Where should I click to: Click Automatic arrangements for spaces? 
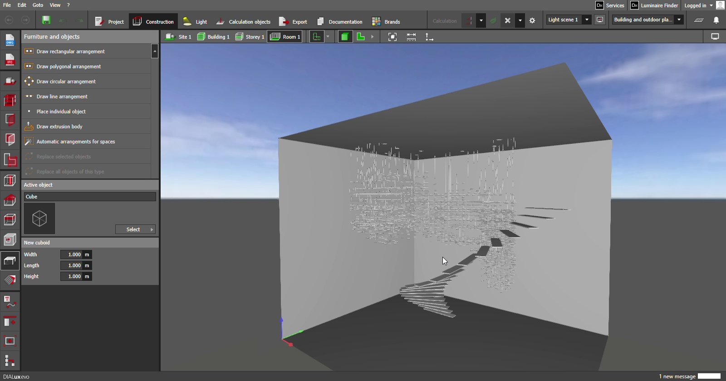pyautogui.click(x=86, y=142)
